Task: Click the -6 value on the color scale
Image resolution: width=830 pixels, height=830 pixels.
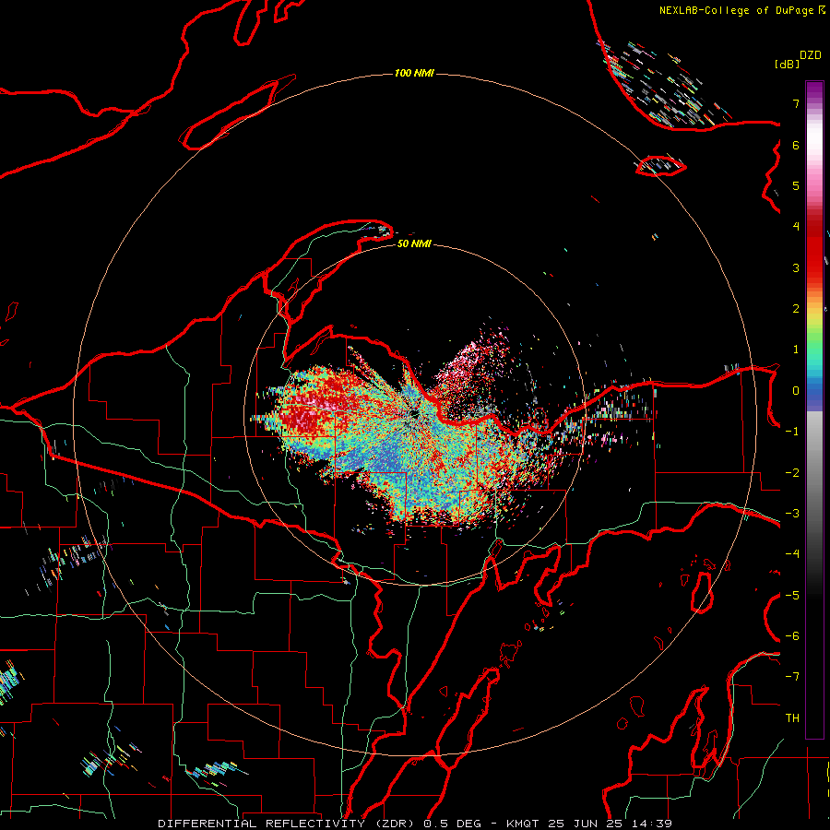Action: [792, 636]
